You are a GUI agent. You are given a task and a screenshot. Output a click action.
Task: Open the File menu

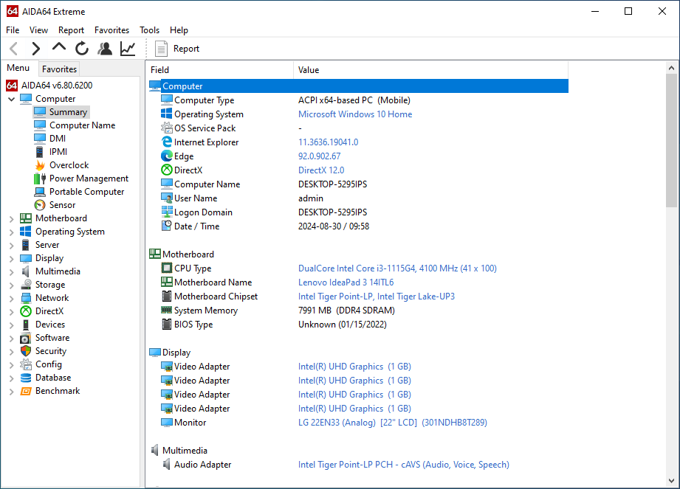tap(13, 30)
